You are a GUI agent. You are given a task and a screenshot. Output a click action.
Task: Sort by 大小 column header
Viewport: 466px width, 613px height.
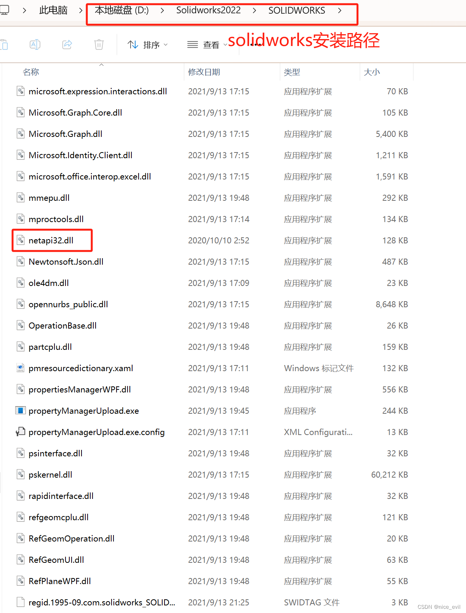[372, 72]
